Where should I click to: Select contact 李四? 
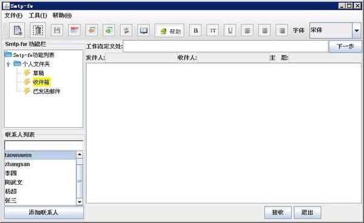40,173
